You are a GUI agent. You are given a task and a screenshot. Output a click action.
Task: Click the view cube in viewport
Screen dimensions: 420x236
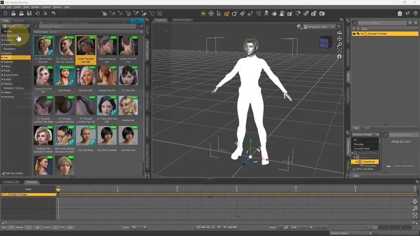point(325,42)
